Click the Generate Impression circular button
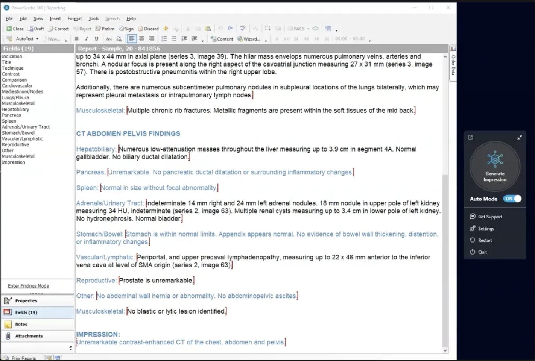535x361 pixels. tap(495, 167)
